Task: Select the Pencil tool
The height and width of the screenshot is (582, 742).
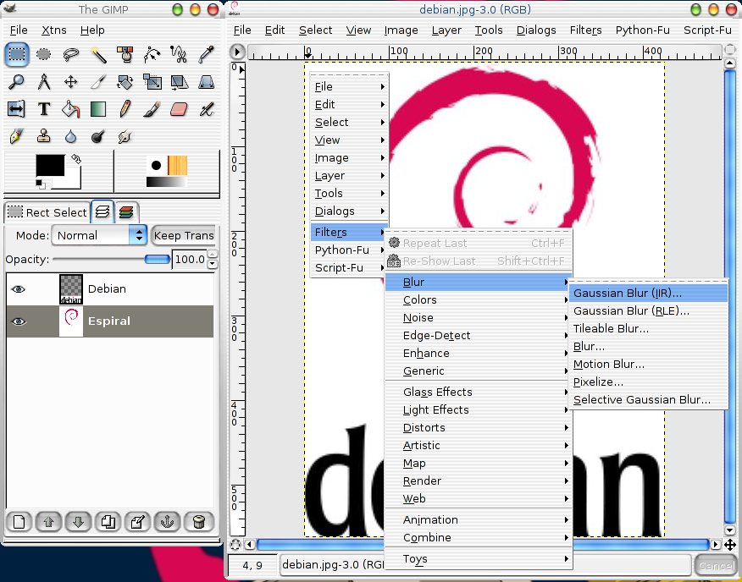Action: pos(125,109)
